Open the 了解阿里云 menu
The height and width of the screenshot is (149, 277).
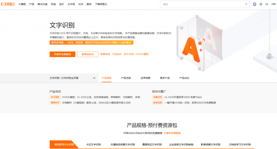click(x=101, y=4)
